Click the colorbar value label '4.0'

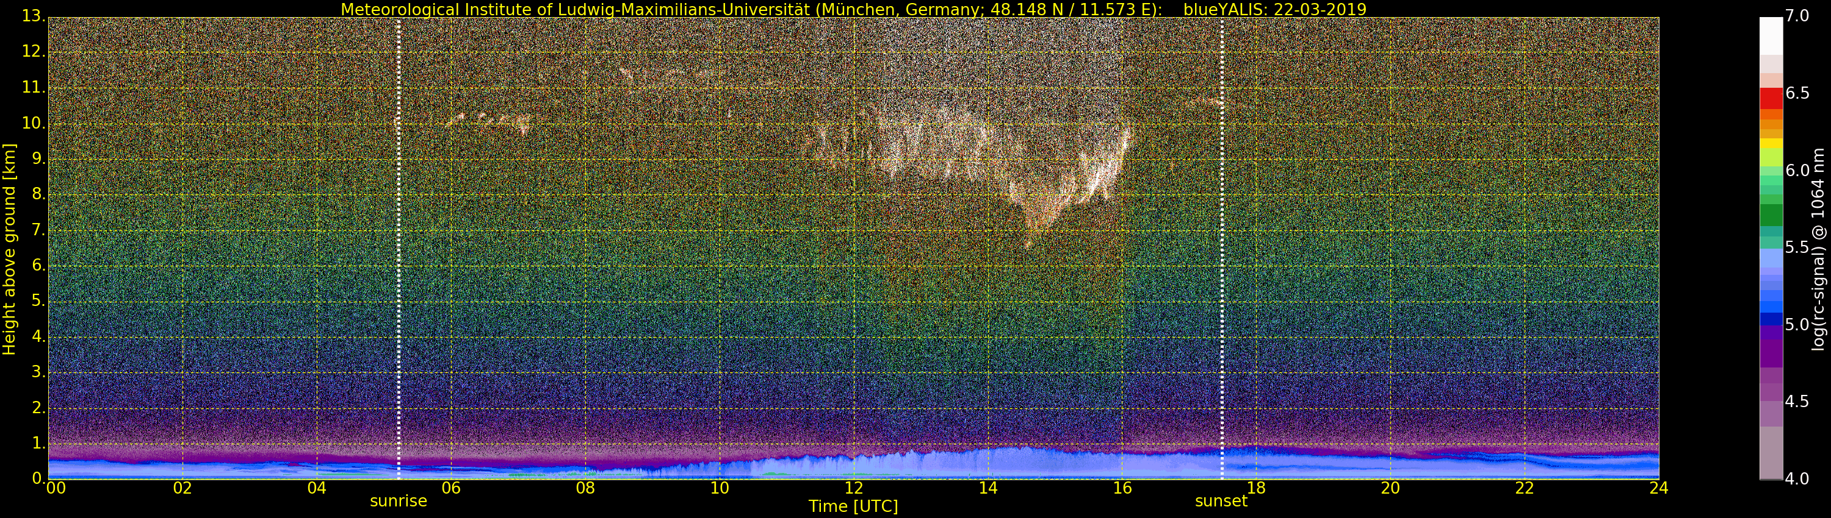pyautogui.click(x=1797, y=479)
